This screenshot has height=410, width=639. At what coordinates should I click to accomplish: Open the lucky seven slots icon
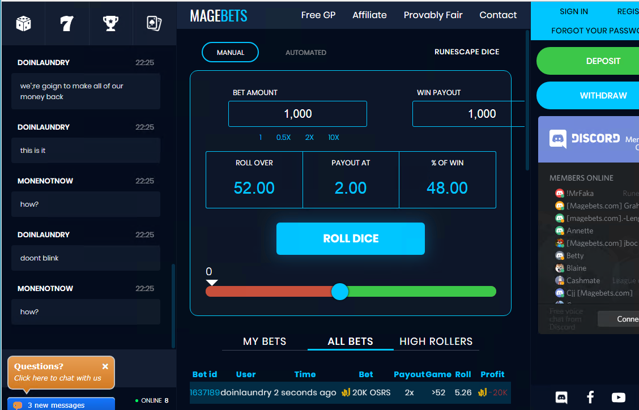(67, 24)
